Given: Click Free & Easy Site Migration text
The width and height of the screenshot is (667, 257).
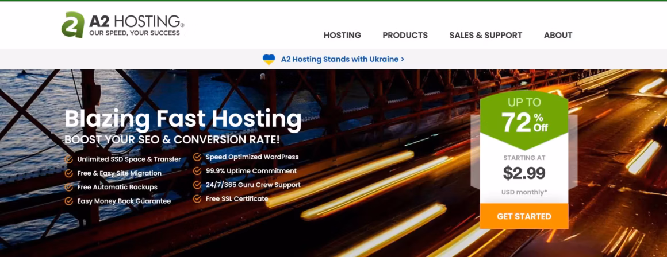Looking at the screenshot, I should (x=119, y=173).
